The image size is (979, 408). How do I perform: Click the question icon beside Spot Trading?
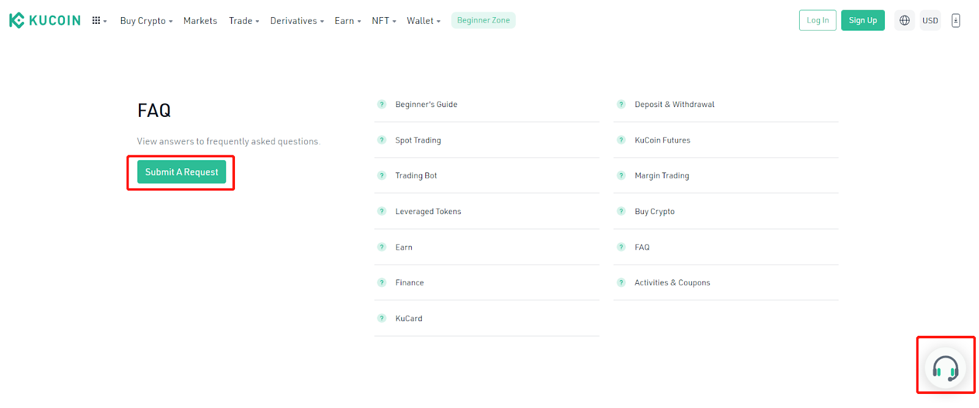382,140
